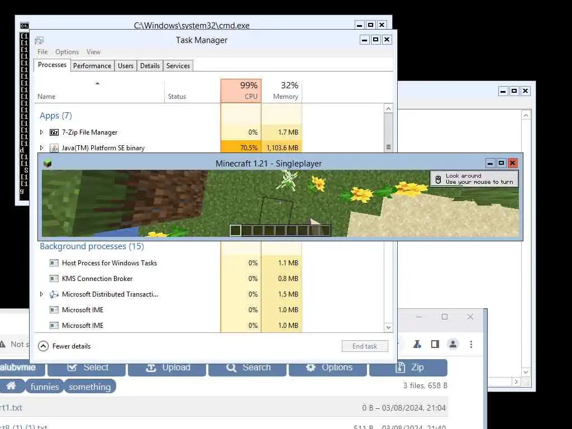Click the browser labs flask icon
The image size is (572, 429).
click(x=417, y=344)
